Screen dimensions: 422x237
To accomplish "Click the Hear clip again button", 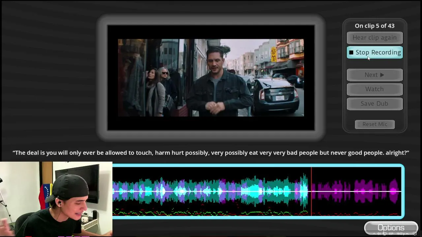I will 375,38.
